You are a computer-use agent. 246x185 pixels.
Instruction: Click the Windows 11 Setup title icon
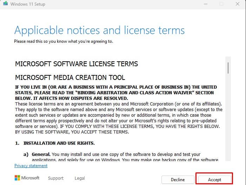click(6, 4)
